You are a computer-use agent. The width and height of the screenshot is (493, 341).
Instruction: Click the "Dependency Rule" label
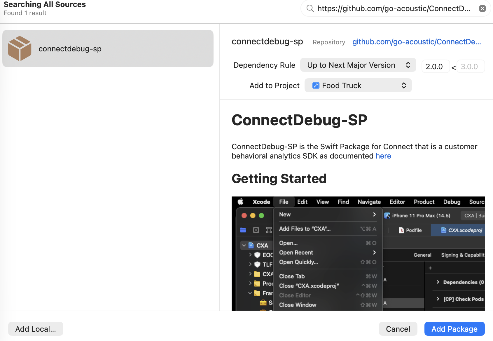[264, 65]
